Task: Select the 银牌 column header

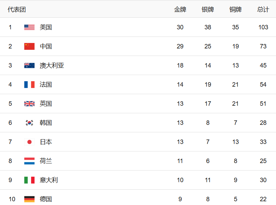Action: click(x=208, y=10)
